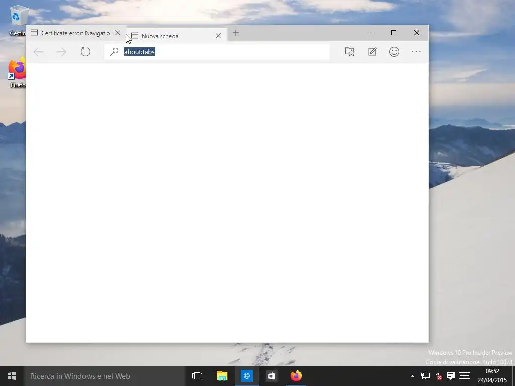Open notification center tray icon
The image size is (515, 386).
point(451,376)
